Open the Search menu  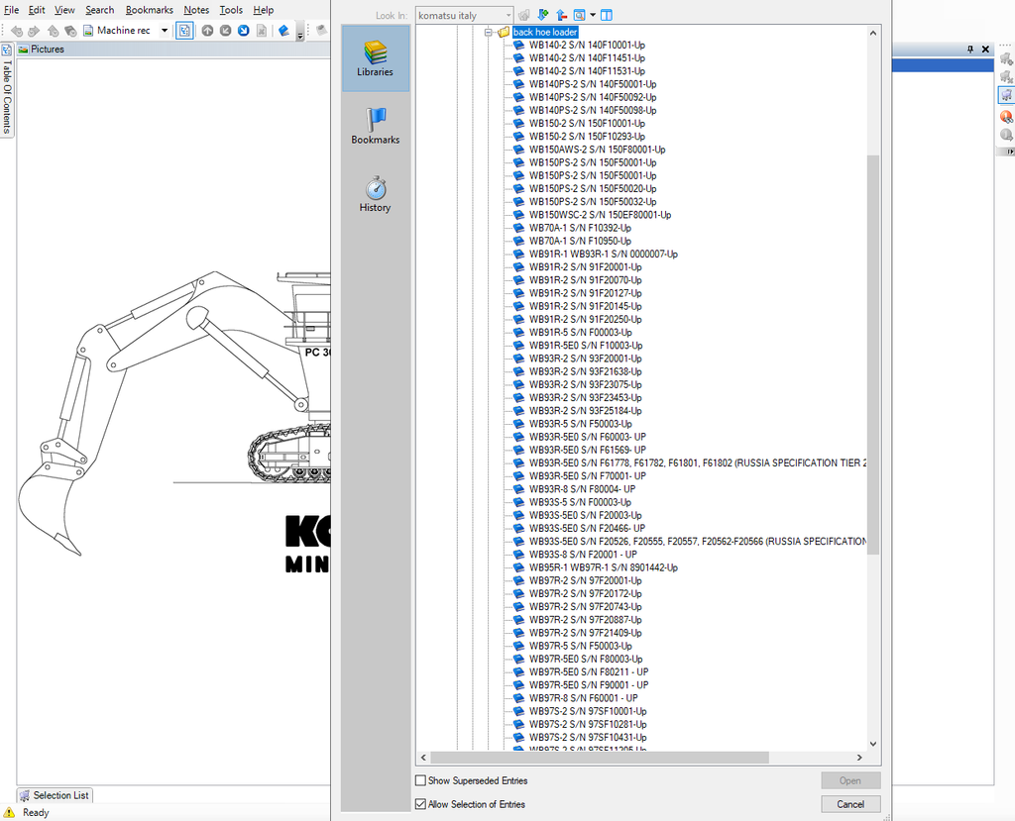(100, 10)
